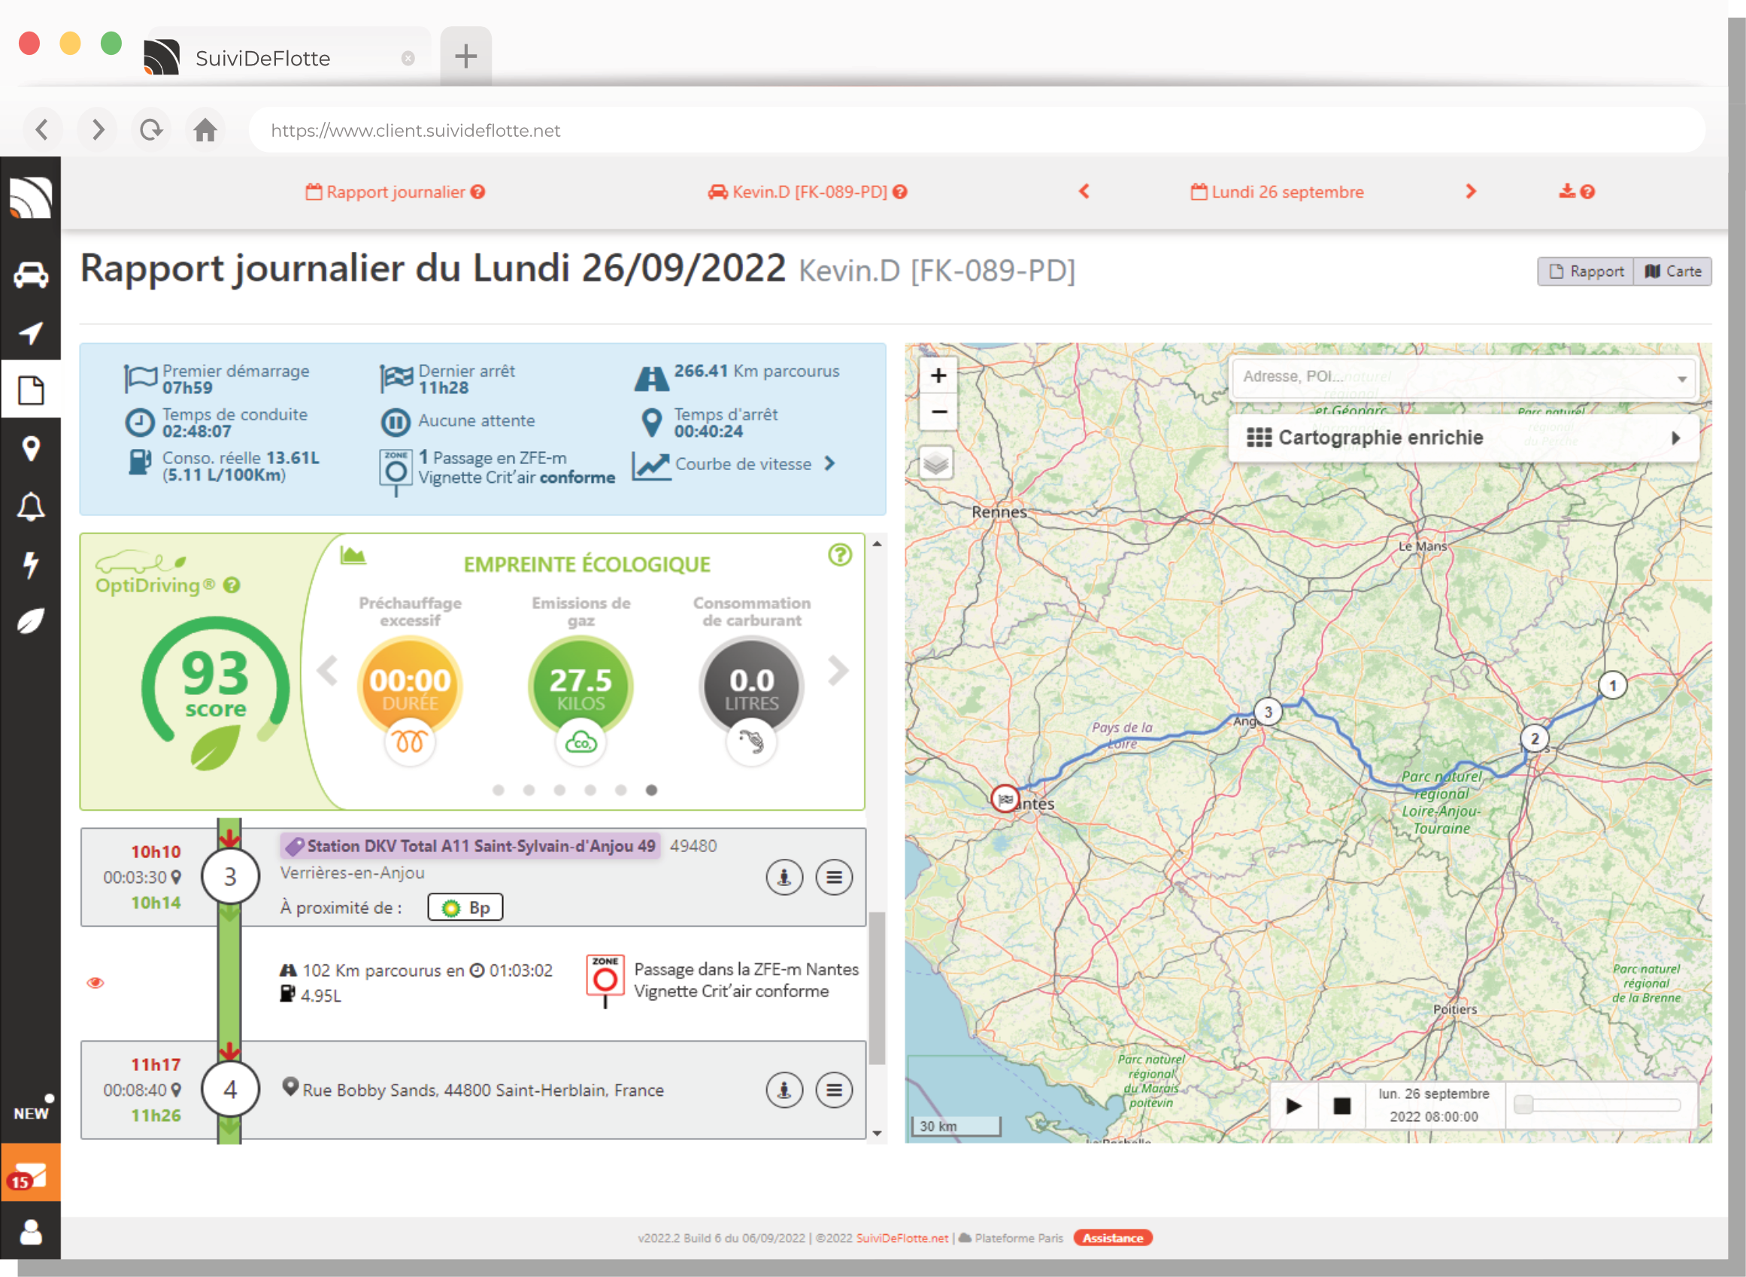Select the last carousel pagination dot
Viewport: 1746px width, 1277px height.
click(x=652, y=790)
